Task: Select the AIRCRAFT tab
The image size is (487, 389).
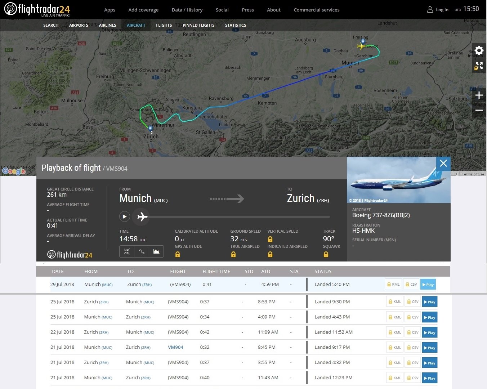Action: tap(136, 25)
